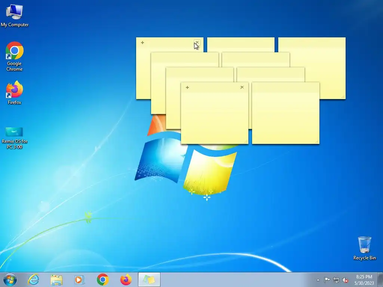Select the Google Chrome desktop shortcut
This screenshot has height=287, width=383.
pyautogui.click(x=15, y=57)
